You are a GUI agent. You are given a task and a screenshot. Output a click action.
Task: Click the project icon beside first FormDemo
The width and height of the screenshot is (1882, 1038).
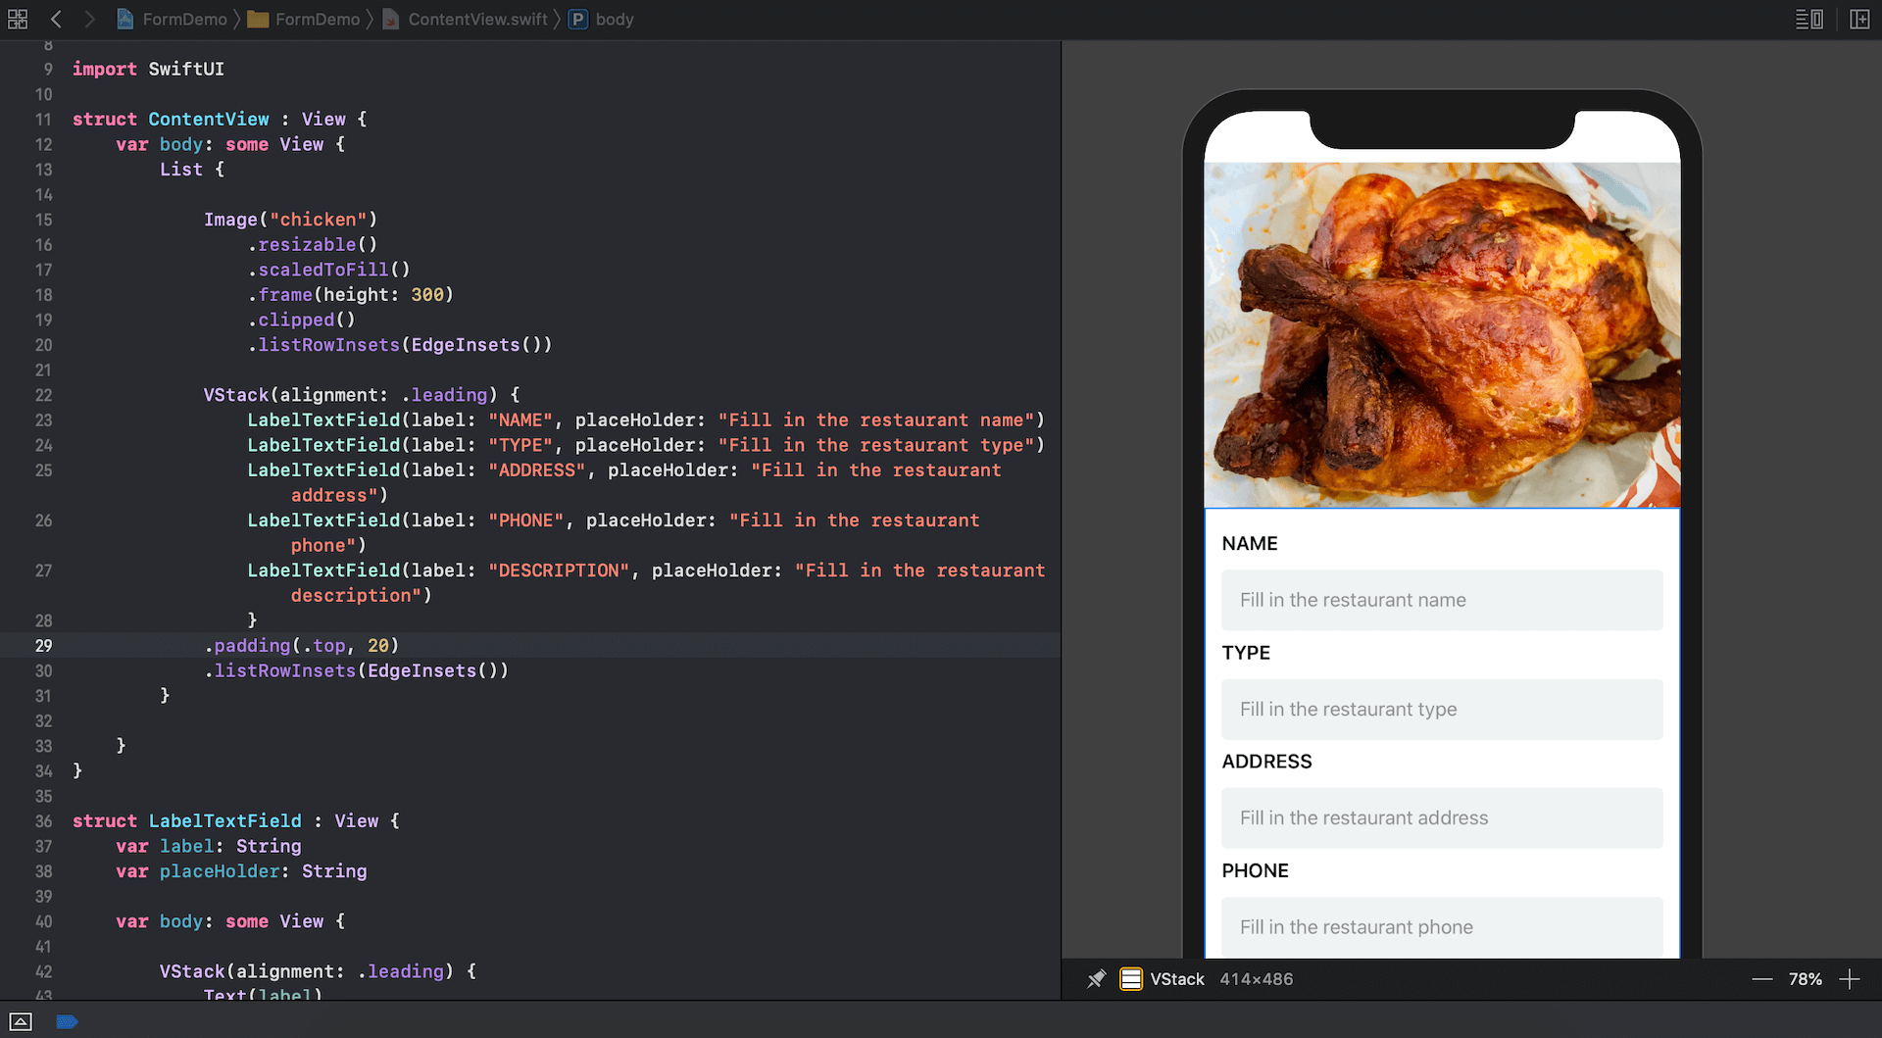[124, 19]
